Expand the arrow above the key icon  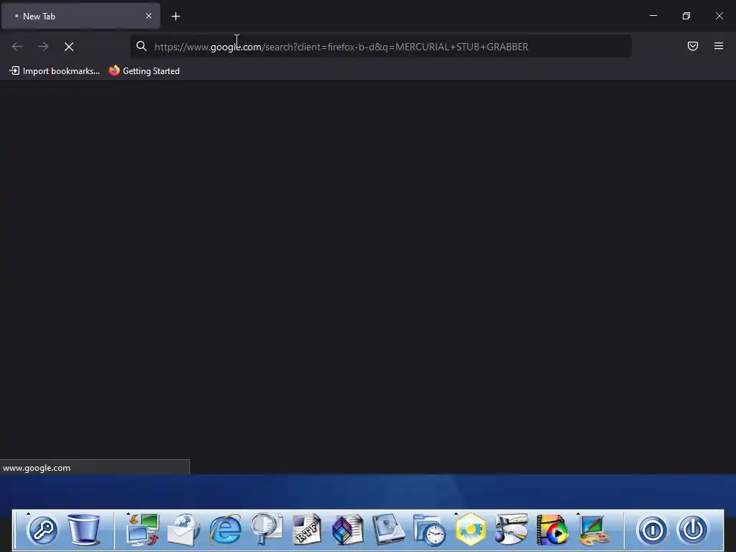28,513
